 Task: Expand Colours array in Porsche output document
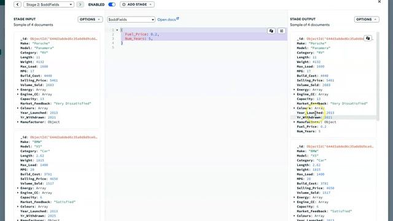[294, 108]
